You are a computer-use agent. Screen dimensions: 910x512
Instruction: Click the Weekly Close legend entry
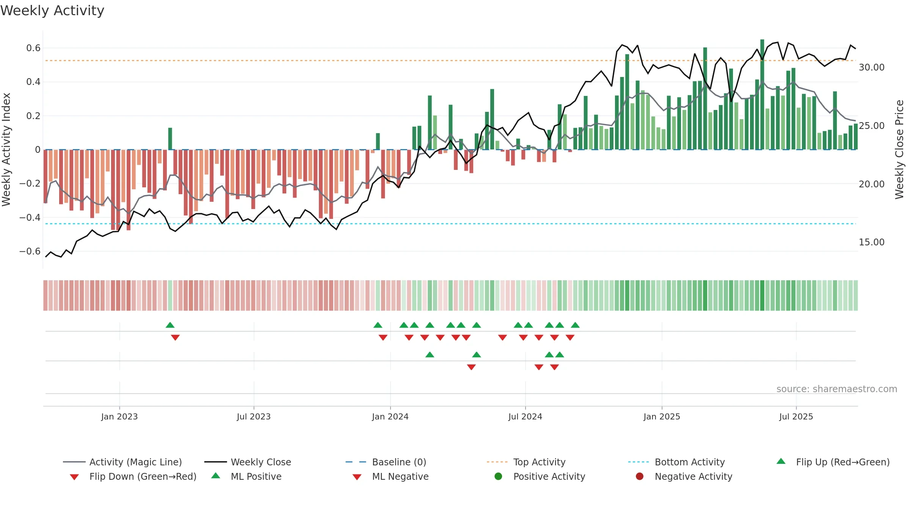point(248,462)
